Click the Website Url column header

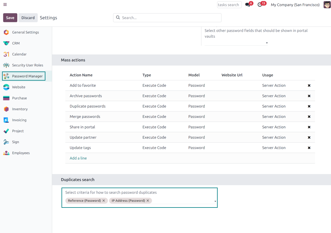click(x=232, y=75)
